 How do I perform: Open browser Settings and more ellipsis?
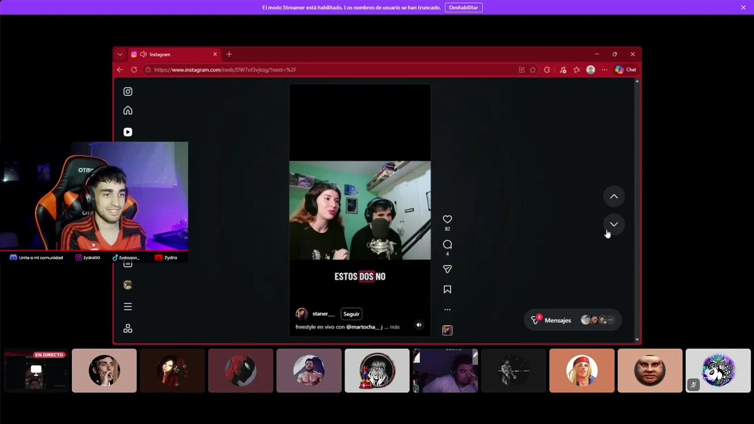click(x=604, y=69)
